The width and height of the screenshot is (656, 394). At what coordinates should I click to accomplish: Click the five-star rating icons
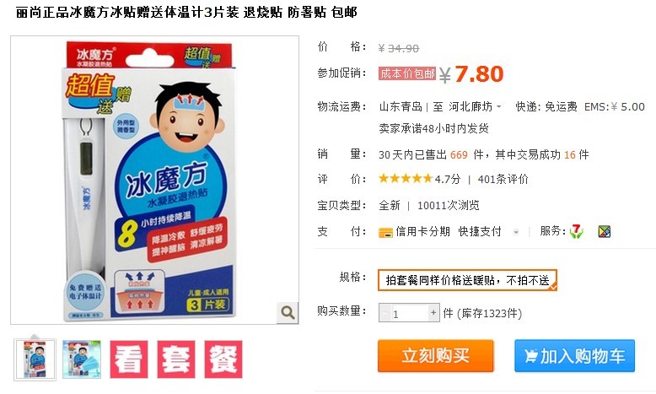tap(405, 179)
